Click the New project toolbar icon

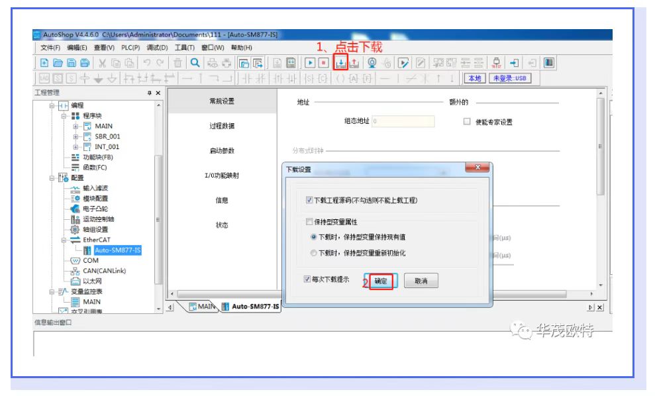[44, 63]
